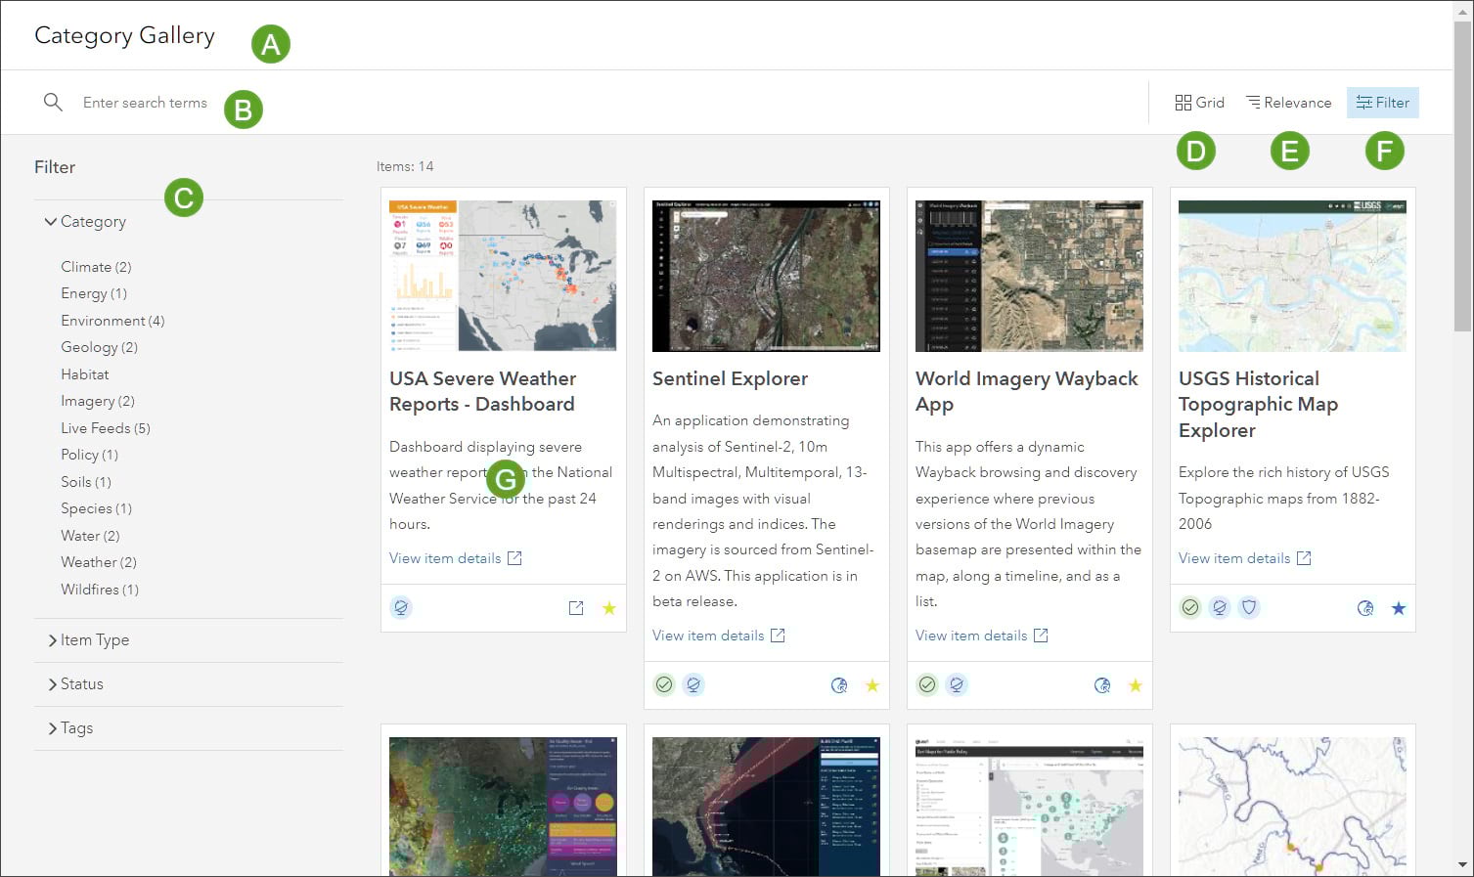Open USA Severe Weather dashboard via launch icon

click(576, 608)
